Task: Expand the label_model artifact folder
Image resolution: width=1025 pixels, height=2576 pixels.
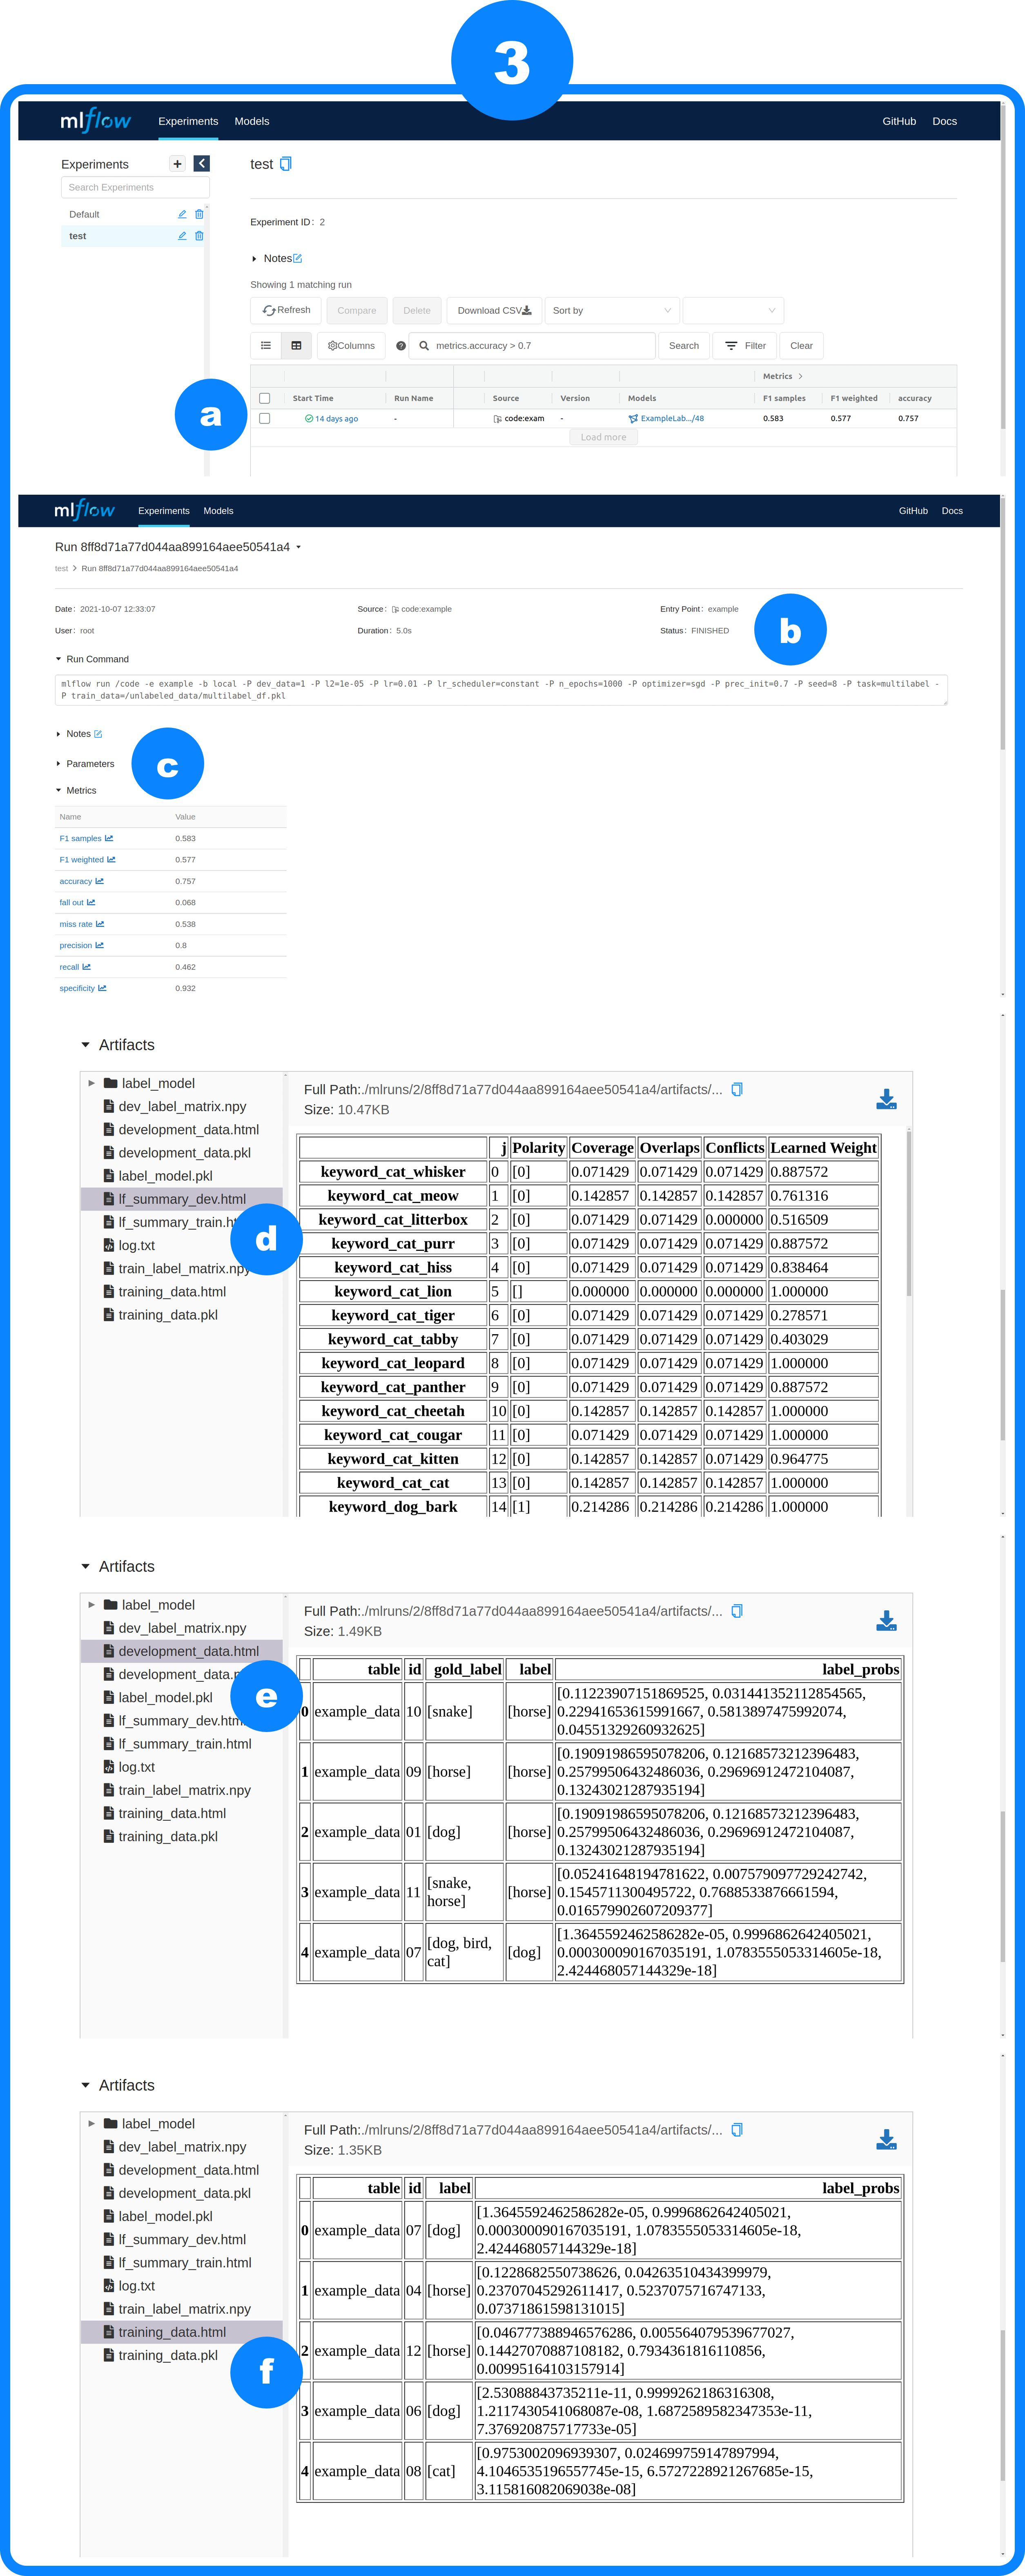Action: click(x=92, y=1083)
